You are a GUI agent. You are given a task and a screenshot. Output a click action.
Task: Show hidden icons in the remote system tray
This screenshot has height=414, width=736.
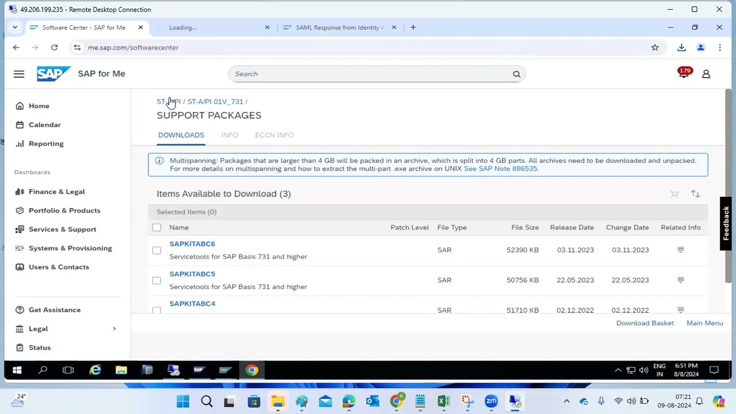pyautogui.click(x=618, y=370)
